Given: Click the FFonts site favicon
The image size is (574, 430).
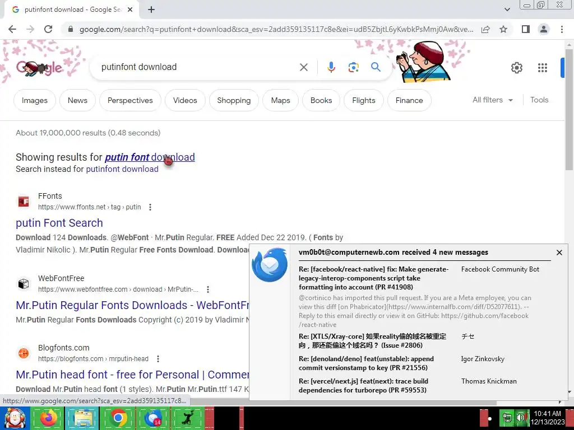Looking at the screenshot, I should (x=24, y=202).
